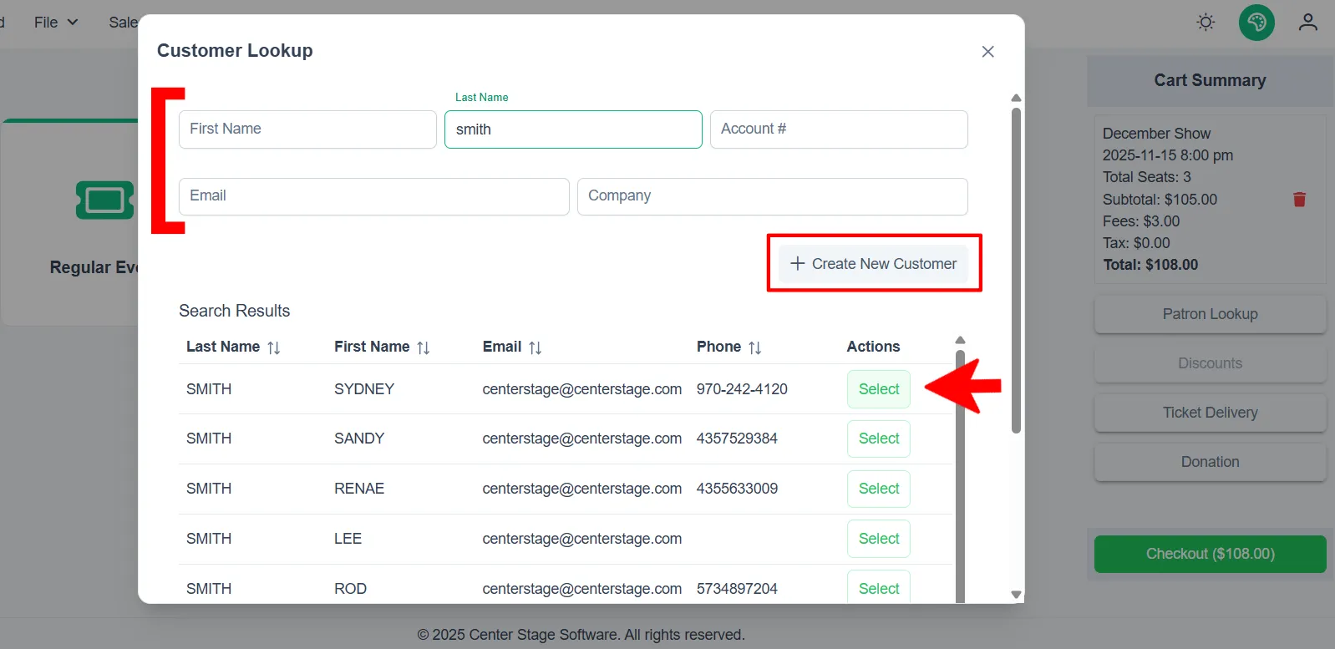Click Create New Customer button
Viewport: 1335px width, 649px height.
(873, 264)
